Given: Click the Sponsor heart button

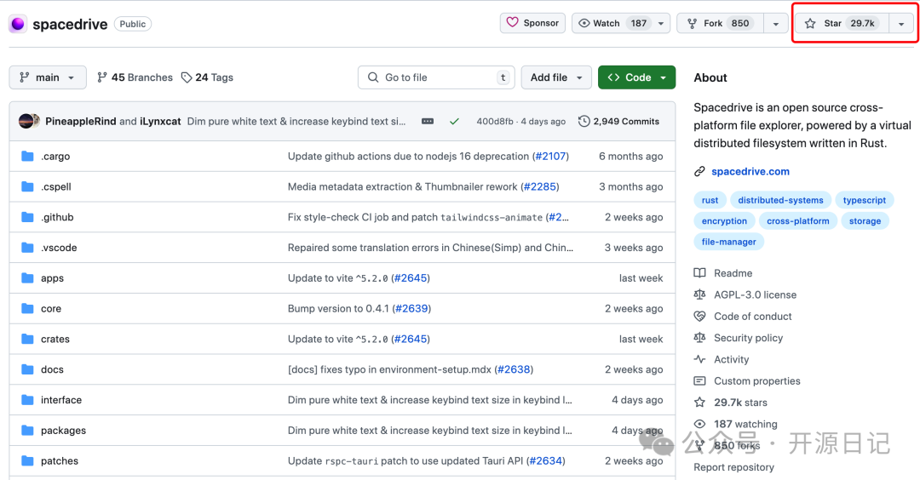Looking at the screenshot, I should pos(532,23).
